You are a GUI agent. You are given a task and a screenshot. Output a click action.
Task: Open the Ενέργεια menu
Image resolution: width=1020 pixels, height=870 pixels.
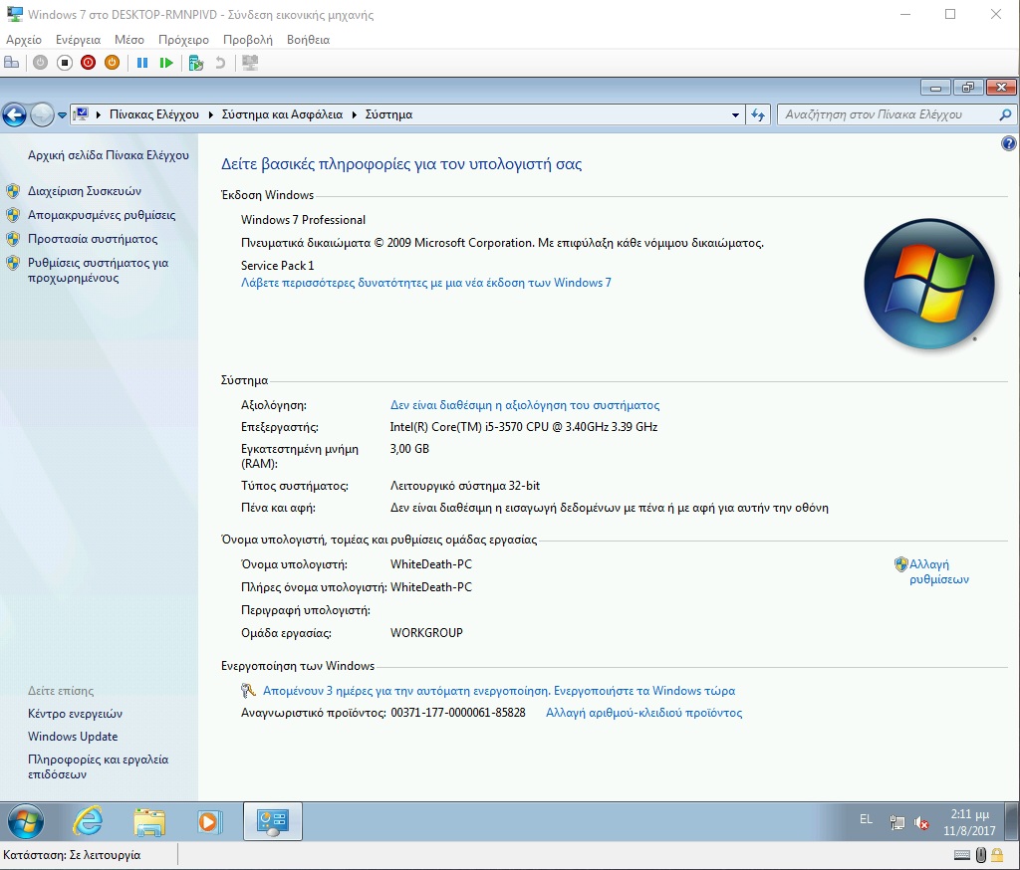click(x=78, y=40)
